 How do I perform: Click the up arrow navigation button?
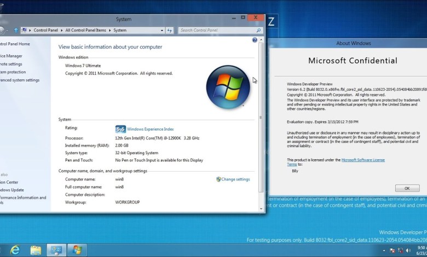coord(16,30)
